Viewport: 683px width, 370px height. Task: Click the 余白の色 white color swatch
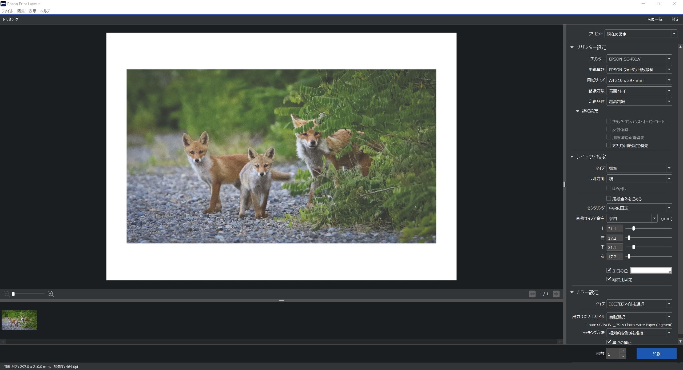(x=651, y=270)
